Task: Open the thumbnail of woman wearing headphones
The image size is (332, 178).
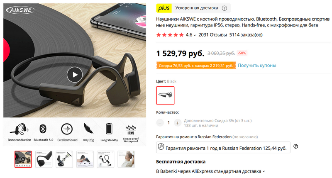Action: (126, 159)
